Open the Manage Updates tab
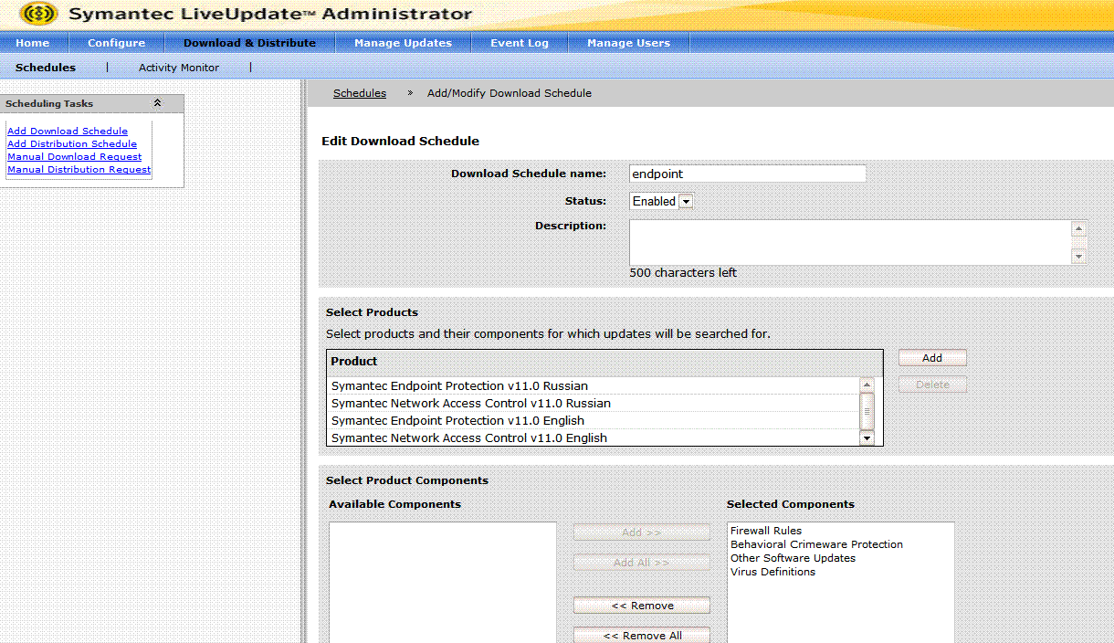Screen dimensions: 1114x643 [403, 43]
